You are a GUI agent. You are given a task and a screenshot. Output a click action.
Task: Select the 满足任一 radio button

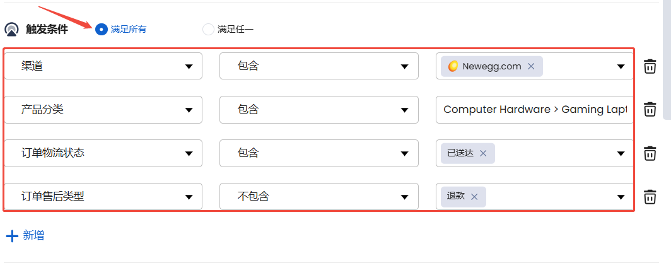coord(208,29)
